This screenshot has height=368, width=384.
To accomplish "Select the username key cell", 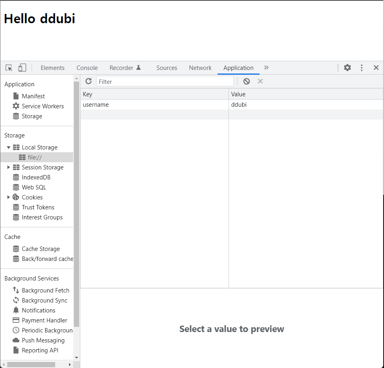I will (155, 105).
